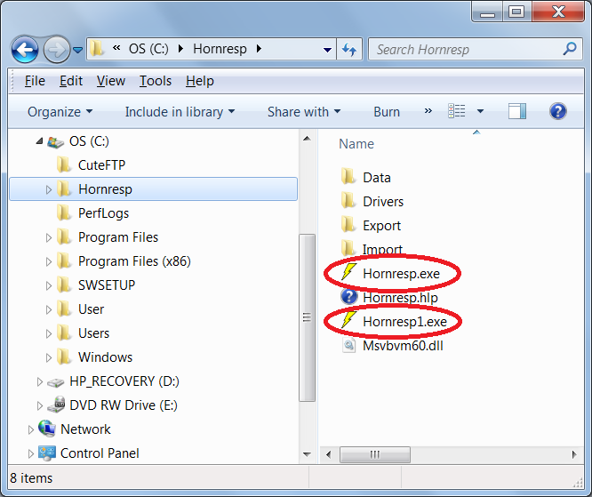592x497 pixels.
Task: Open the View menu
Action: (x=110, y=81)
